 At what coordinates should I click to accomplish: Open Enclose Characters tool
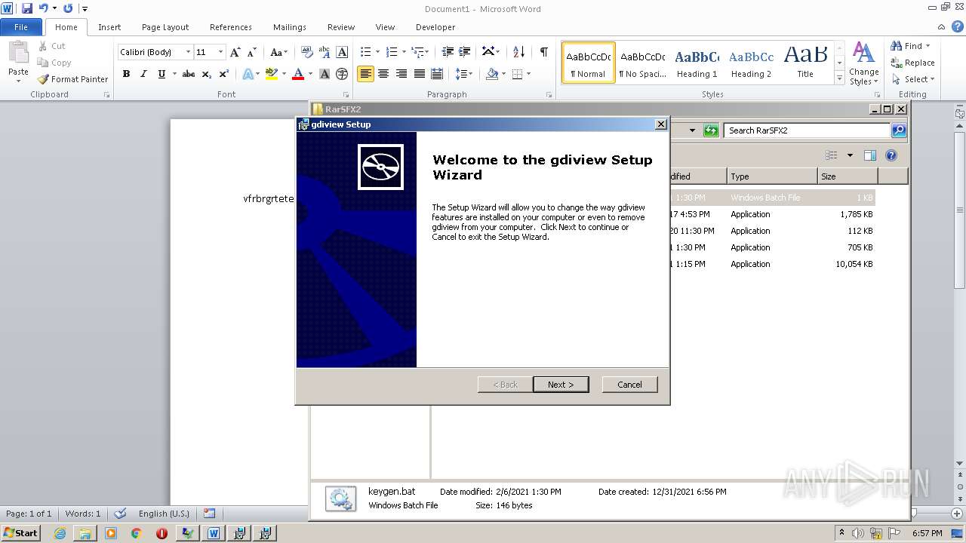(x=342, y=74)
